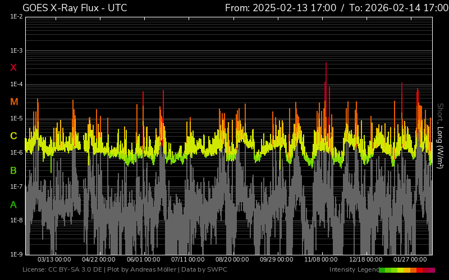Select the 1E-5 y-axis tick label

click(x=16, y=119)
